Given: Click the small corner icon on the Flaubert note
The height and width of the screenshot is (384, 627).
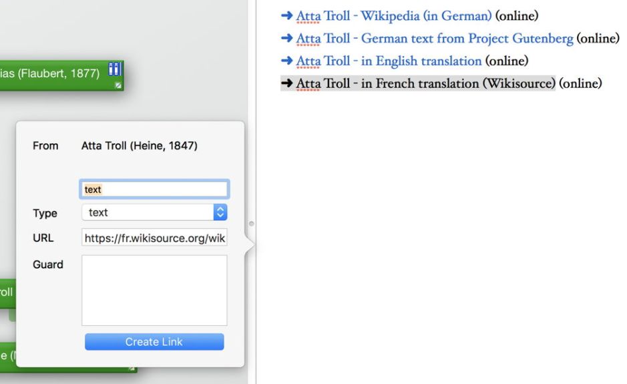Looking at the screenshot, I should pos(118,85).
